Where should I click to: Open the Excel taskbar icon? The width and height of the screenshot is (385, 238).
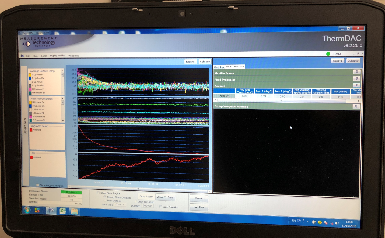62,211
